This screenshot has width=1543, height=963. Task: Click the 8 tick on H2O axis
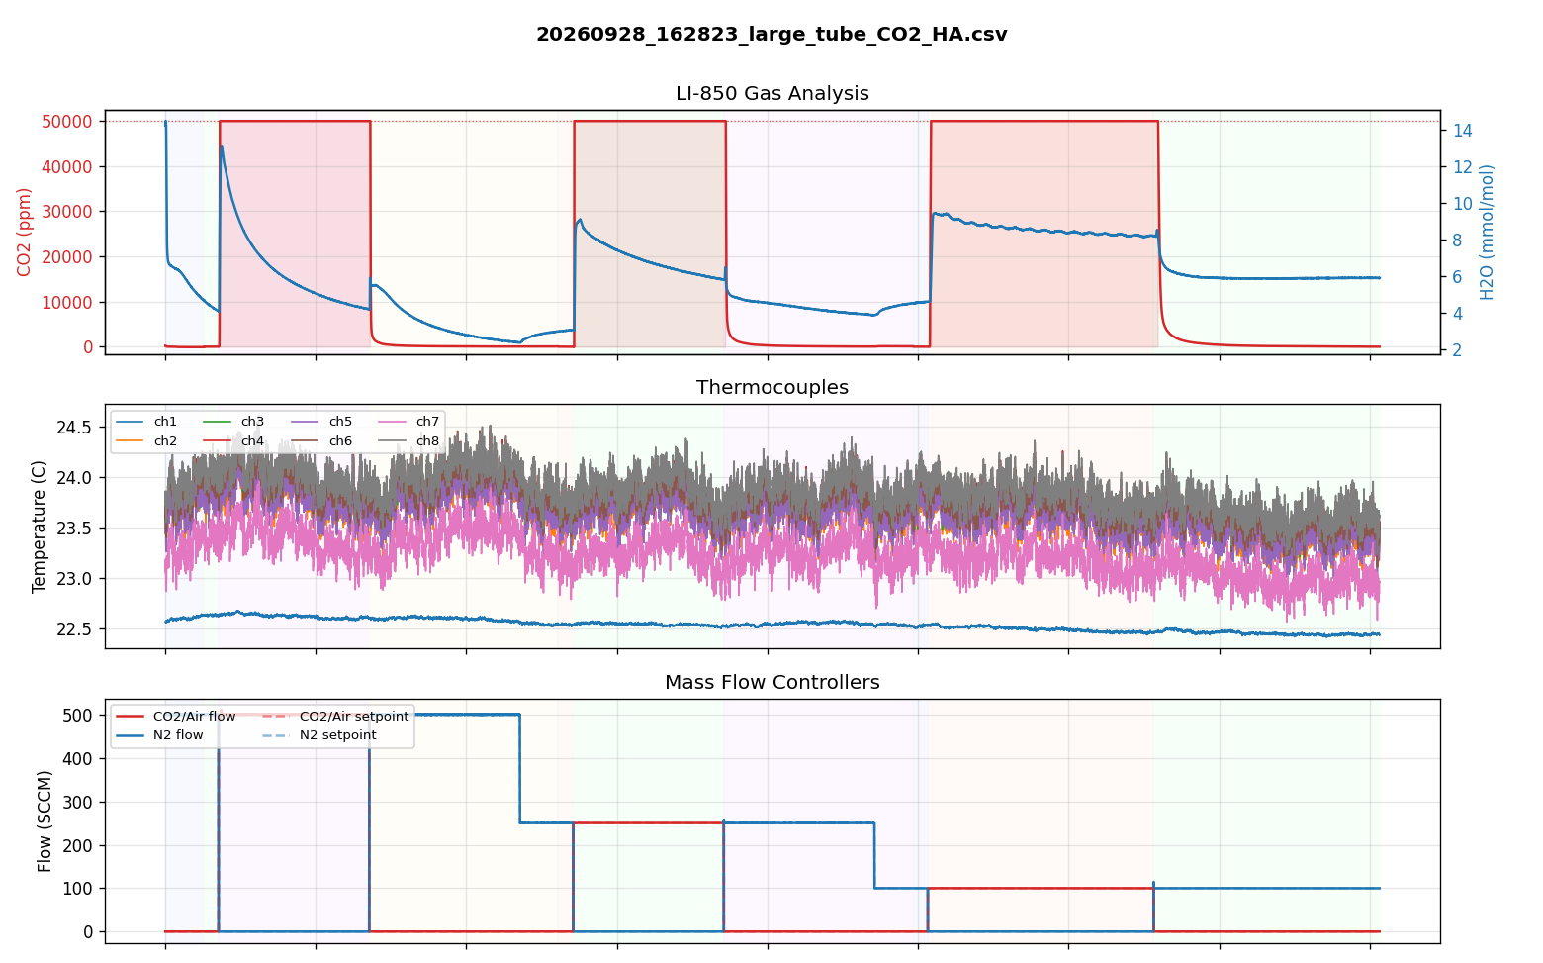[1457, 241]
